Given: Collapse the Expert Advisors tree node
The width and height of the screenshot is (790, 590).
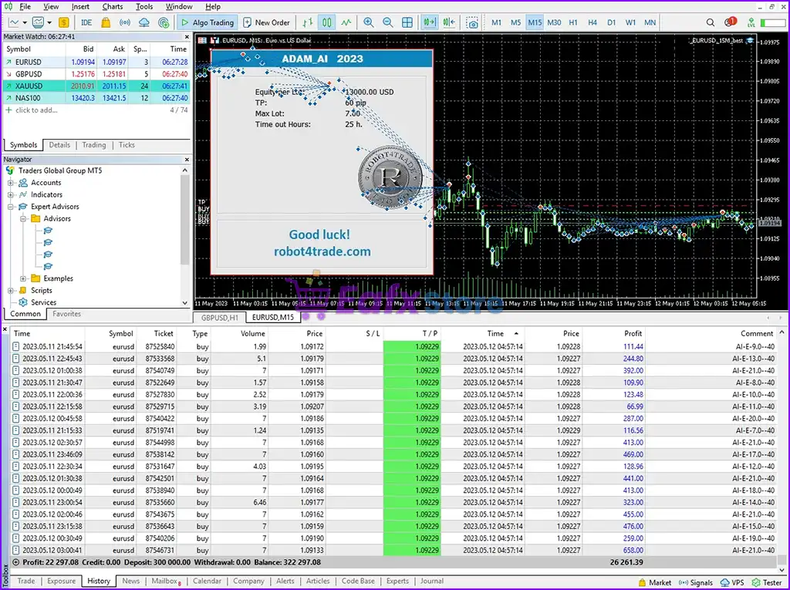Looking at the screenshot, I should (x=11, y=207).
